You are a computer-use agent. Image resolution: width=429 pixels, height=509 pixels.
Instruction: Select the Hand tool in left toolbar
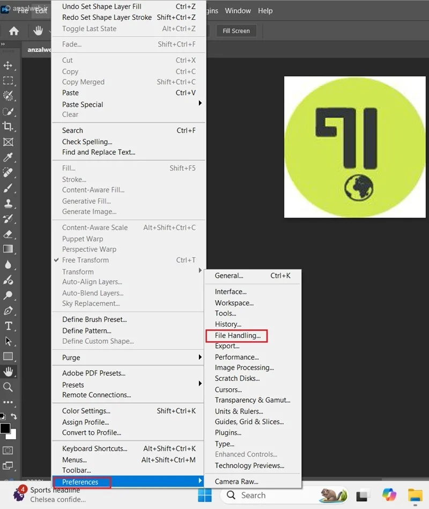tap(8, 372)
